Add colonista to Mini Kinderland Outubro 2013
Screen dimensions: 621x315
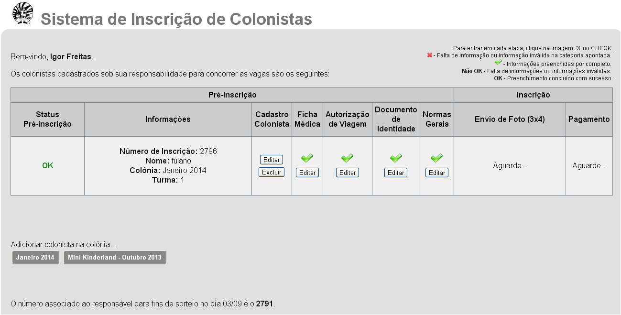click(x=115, y=257)
